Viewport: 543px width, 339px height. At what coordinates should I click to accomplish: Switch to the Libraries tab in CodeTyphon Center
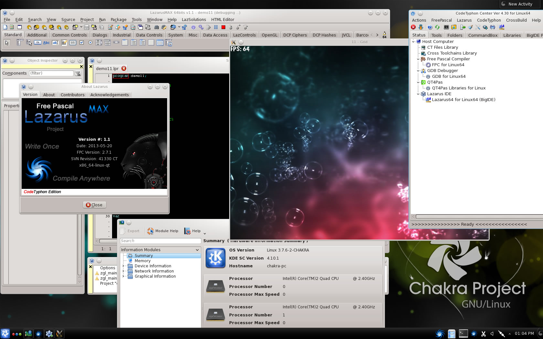tap(512, 35)
